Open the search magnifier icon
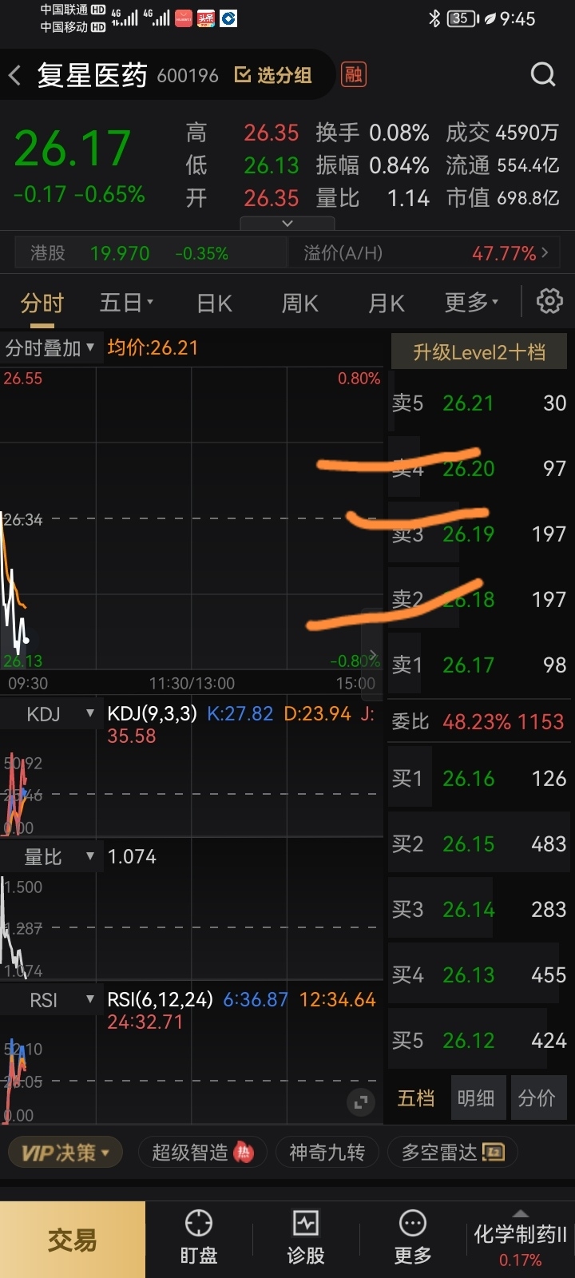Image resolution: width=575 pixels, height=1278 pixels. (543, 75)
